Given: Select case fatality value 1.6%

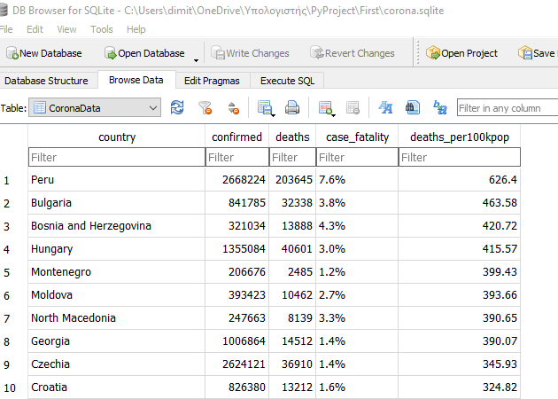Looking at the screenshot, I should [357, 387].
